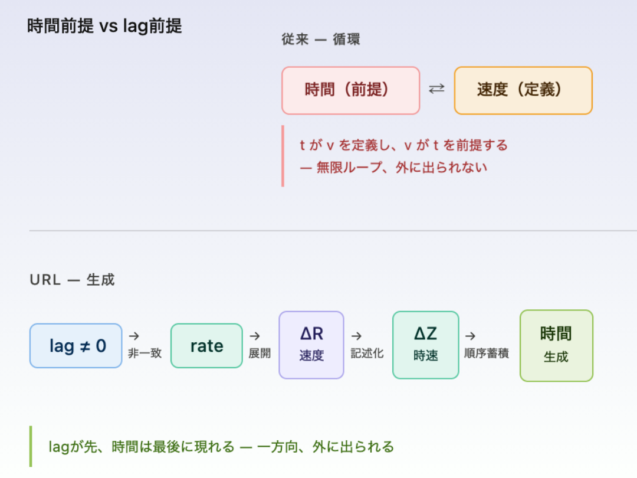Viewport: 637px width, 478px height.
Task: Click the green note beginning with lagが先
Action: 221,447
